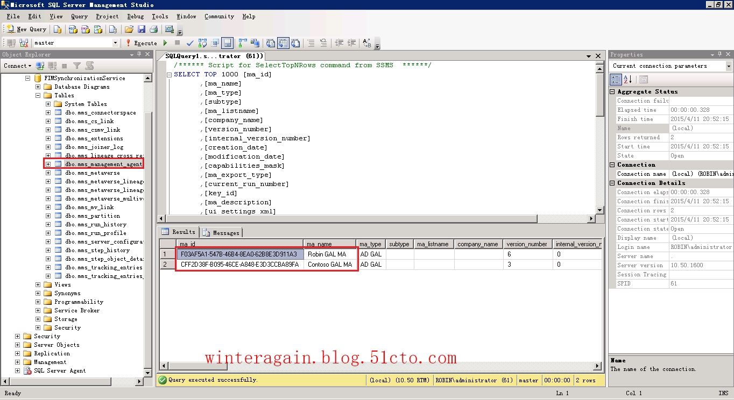Select the Service Broker folder
Screen dimensions: 734x400
[76, 310]
